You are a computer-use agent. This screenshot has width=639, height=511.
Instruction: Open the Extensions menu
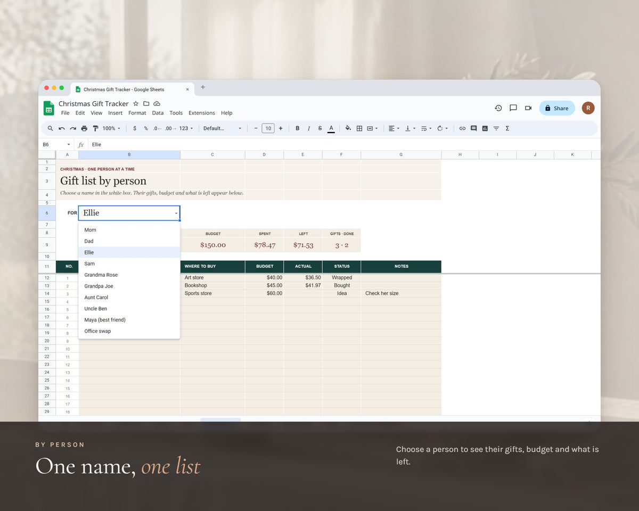(x=202, y=113)
